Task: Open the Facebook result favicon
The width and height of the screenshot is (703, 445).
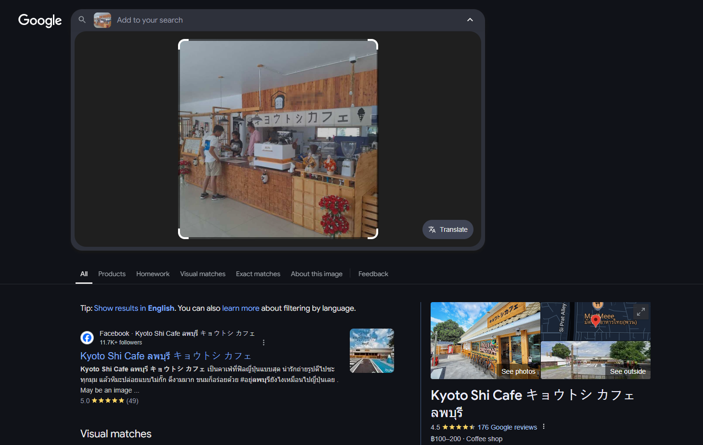Action: [87, 338]
